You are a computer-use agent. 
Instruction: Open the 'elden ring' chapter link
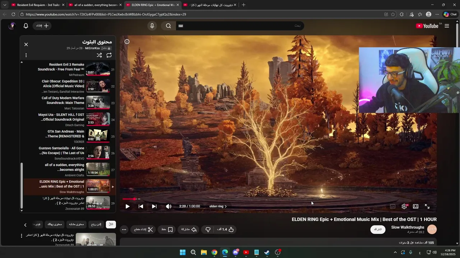click(x=218, y=206)
